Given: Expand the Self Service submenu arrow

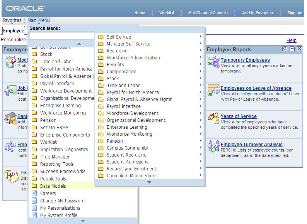Looking at the screenshot, I should pos(200,37).
